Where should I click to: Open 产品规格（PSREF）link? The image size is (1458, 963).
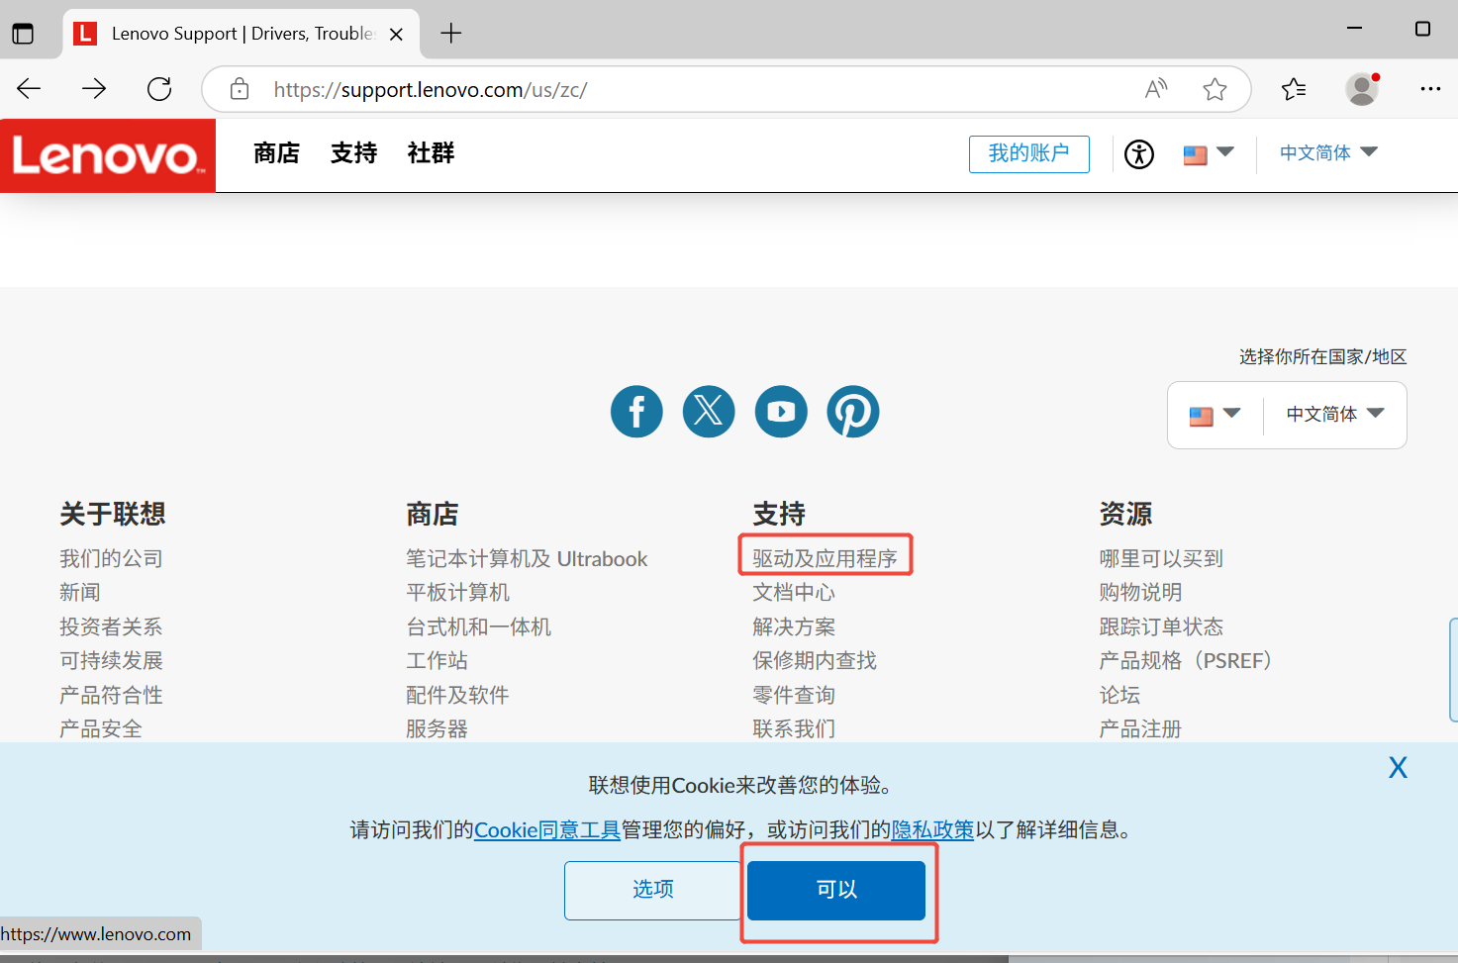point(1186,660)
